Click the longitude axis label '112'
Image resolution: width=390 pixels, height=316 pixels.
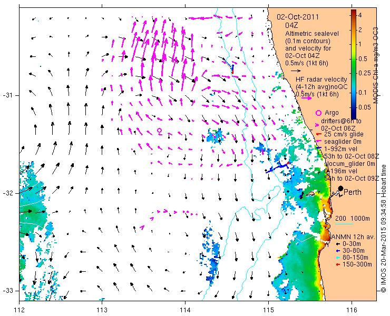pyautogui.click(x=19, y=310)
